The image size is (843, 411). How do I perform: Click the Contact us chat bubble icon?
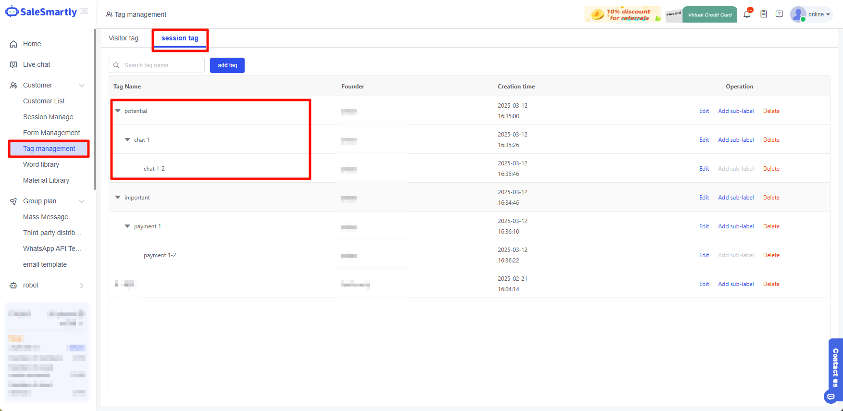coord(831,397)
